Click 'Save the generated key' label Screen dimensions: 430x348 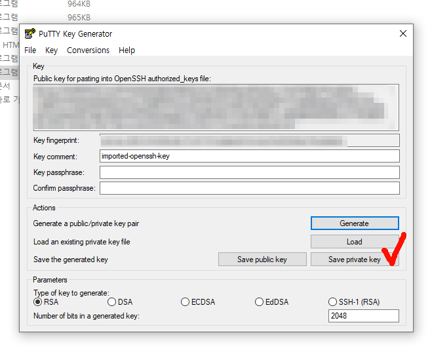[x=71, y=260]
